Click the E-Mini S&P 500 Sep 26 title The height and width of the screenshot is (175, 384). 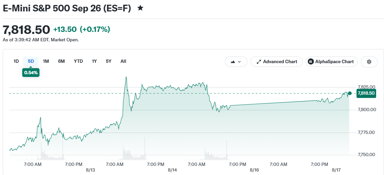tap(67, 8)
